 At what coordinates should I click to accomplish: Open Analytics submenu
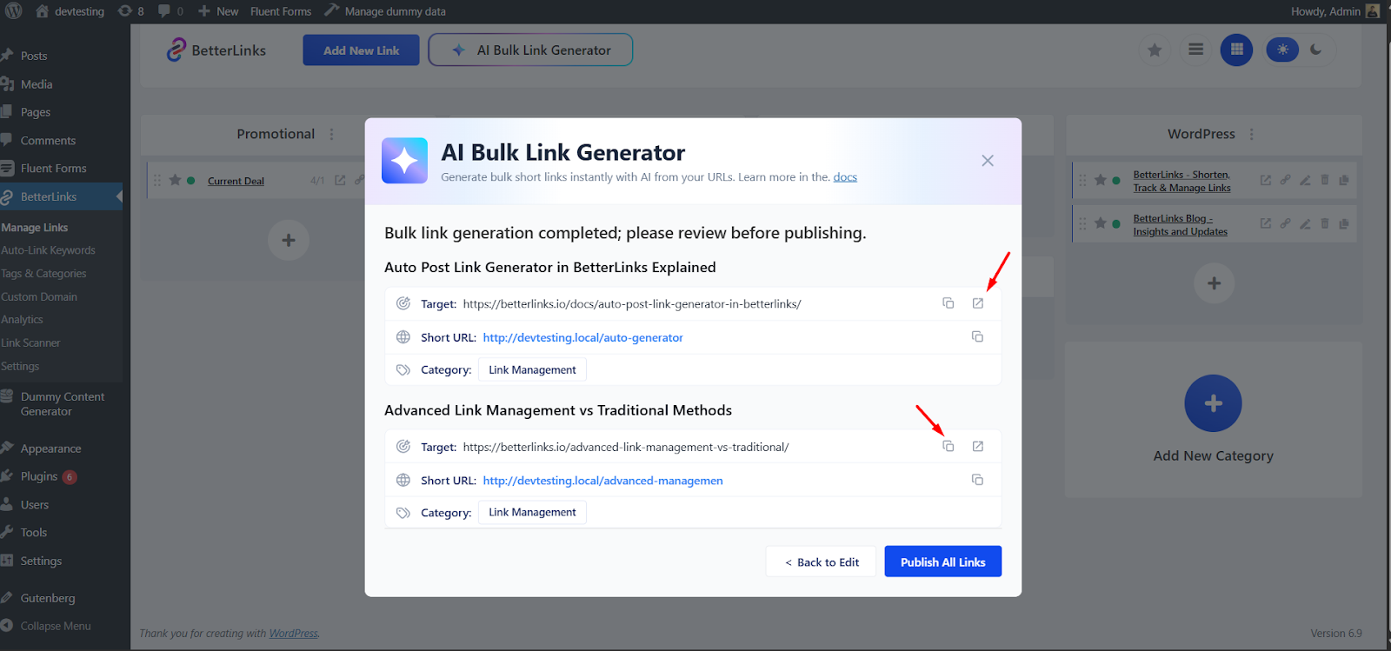point(23,320)
